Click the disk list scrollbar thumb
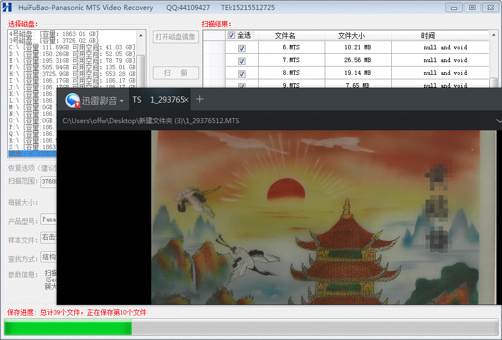Image resolution: width=502 pixels, height=340 pixels. tap(141, 71)
